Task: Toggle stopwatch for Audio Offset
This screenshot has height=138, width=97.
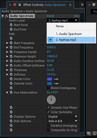Action: pos(11,65)
